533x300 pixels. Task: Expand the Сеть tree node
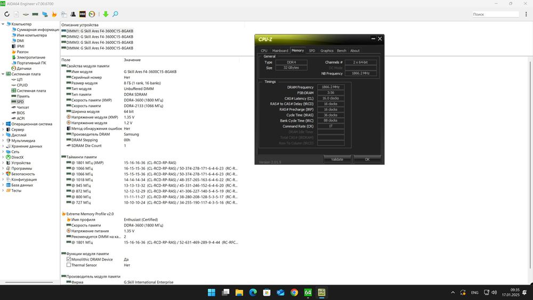pos(3,151)
